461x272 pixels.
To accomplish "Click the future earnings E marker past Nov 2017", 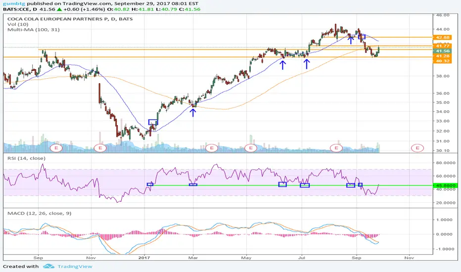I will pyautogui.click(x=417, y=148).
